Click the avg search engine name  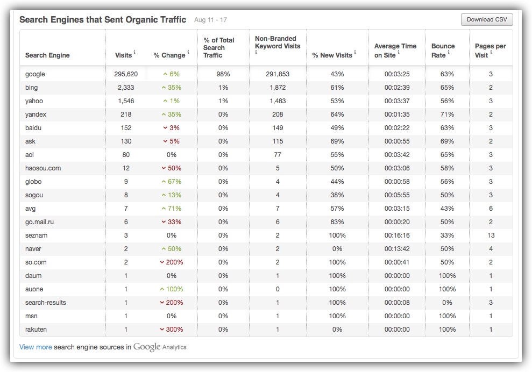(30, 209)
